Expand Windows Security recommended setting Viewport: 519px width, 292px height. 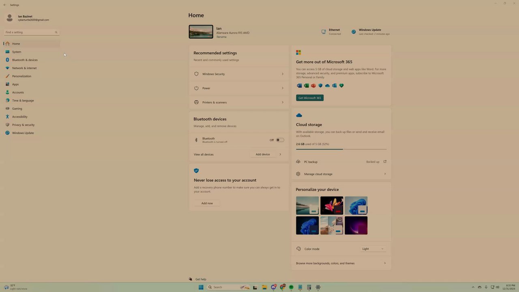(x=239, y=74)
